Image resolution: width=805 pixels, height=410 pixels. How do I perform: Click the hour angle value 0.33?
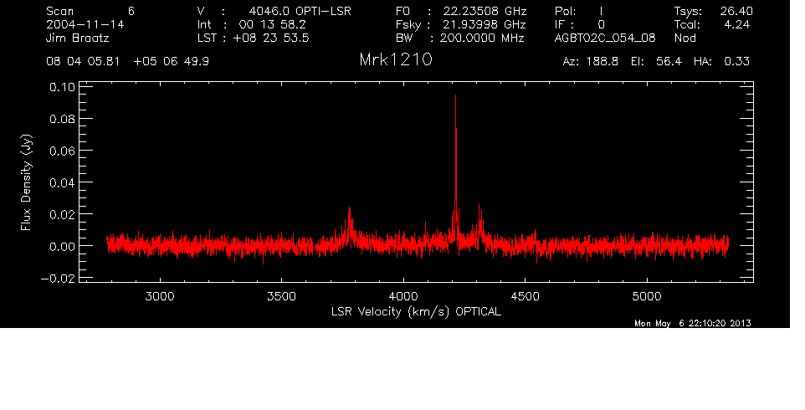736,62
